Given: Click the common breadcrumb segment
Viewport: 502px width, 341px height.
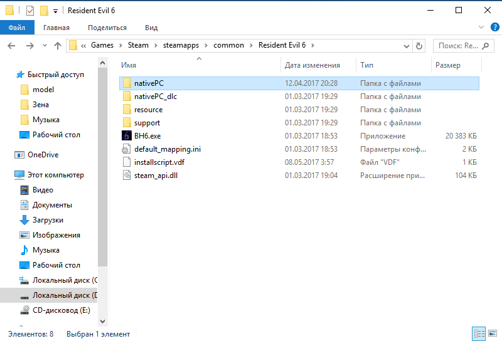Looking at the screenshot, I should 228,45.
